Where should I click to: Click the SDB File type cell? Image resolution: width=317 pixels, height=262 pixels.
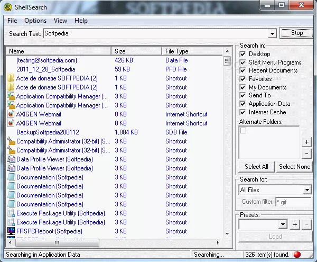(x=176, y=132)
